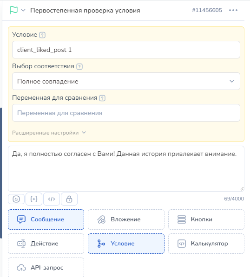Toggle the Сообщение block type
Viewport: 250px width, 277px height.
pyautogui.click(x=46, y=219)
